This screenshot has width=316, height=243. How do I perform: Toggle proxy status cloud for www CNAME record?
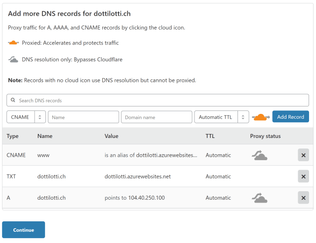pos(259,155)
